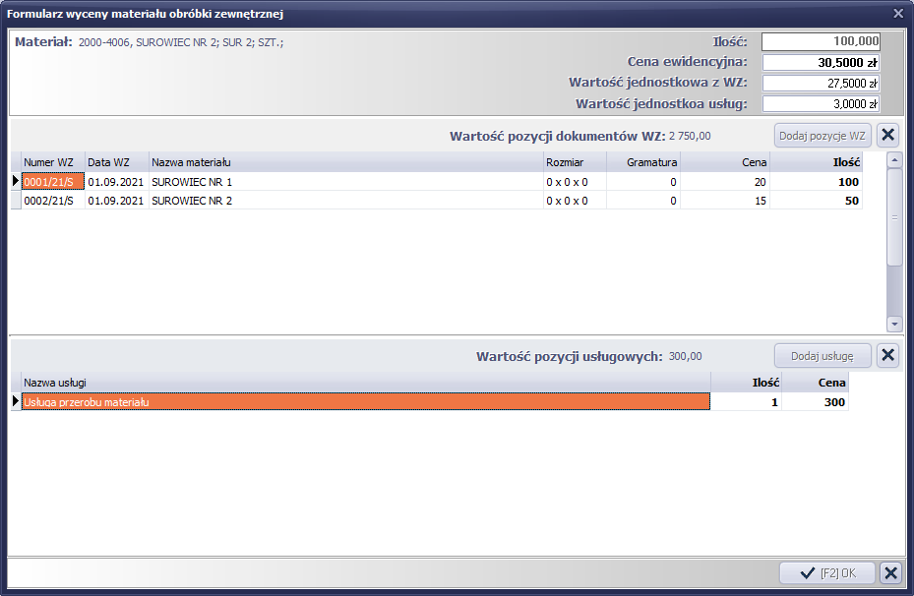Select row 0002/21/S SUROWIEC NR 2
The image size is (914, 596).
click(x=295, y=201)
